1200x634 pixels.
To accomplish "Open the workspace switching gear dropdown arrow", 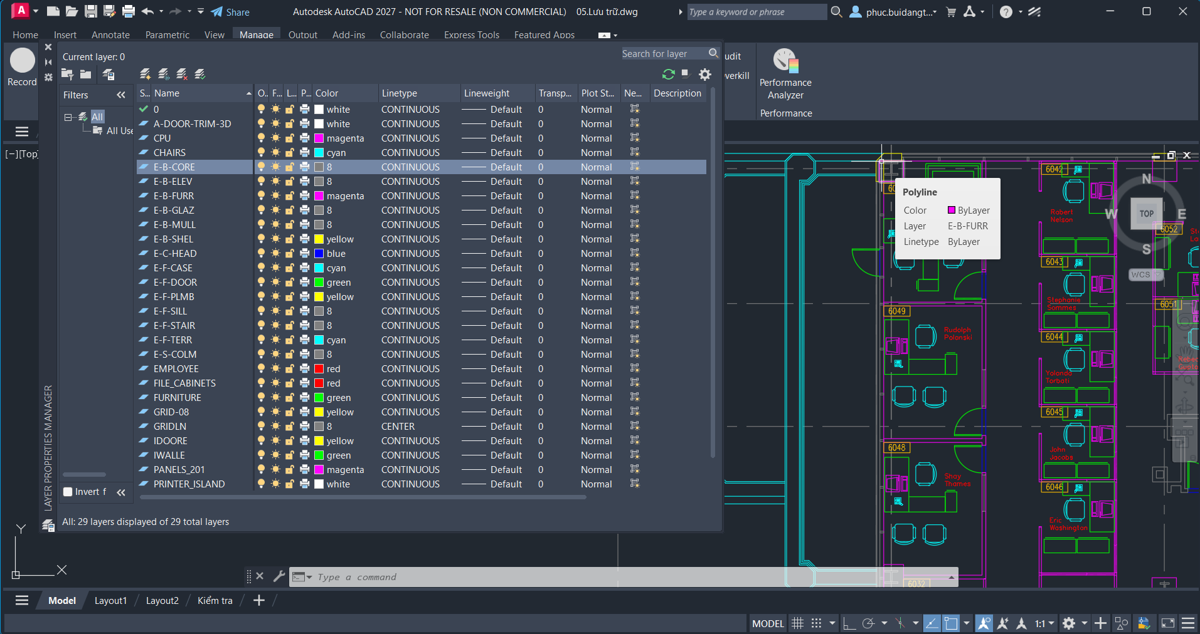I will (1084, 623).
